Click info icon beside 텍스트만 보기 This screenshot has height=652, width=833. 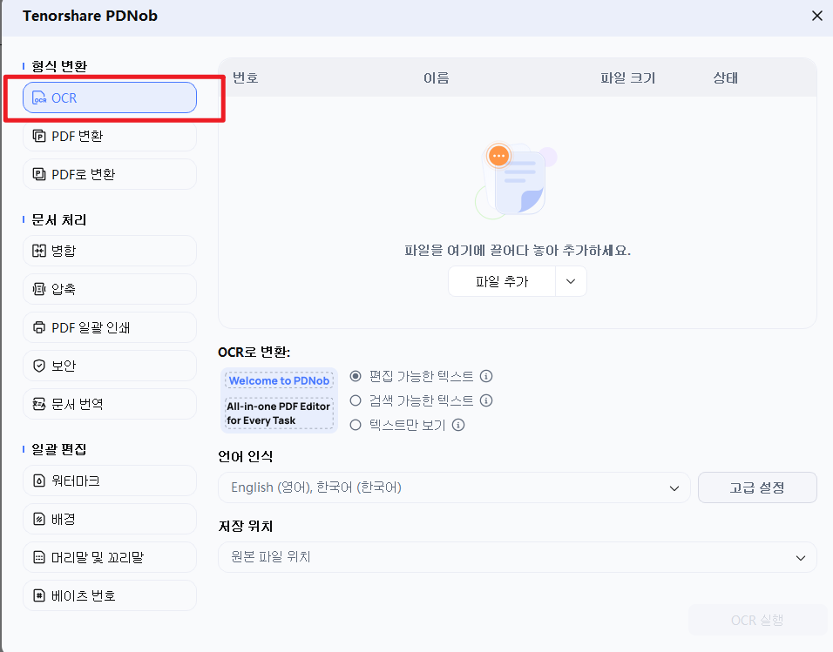[x=458, y=425]
